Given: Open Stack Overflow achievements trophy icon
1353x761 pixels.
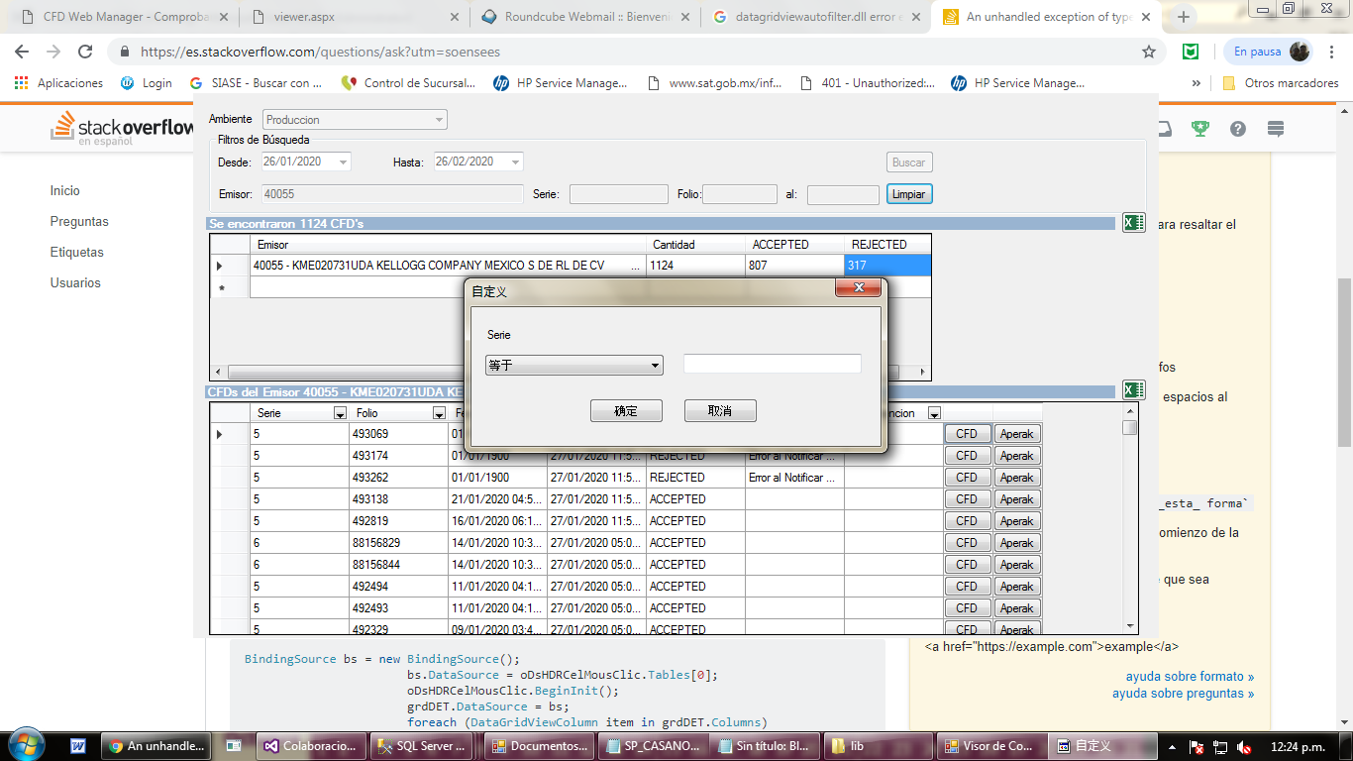Looking at the screenshot, I should tap(1200, 129).
